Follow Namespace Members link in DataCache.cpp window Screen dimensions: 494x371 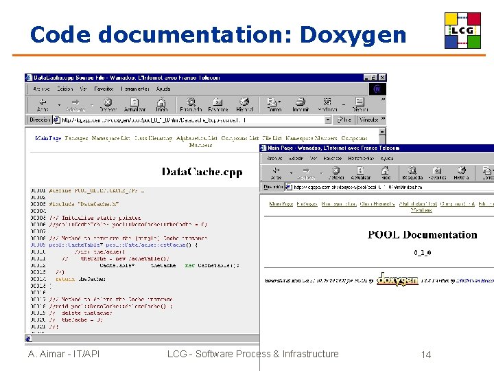coord(311,138)
